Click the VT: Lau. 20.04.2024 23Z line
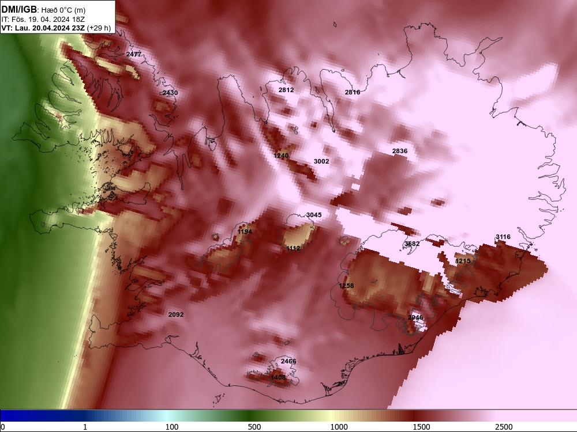This screenshot has height=432, width=577. [x=43, y=28]
